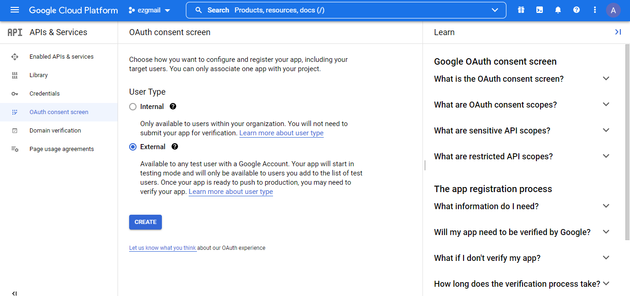Image resolution: width=630 pixels, height=296 pixels.
Task: Open Learn more link under External
Action: pos(231,192)
